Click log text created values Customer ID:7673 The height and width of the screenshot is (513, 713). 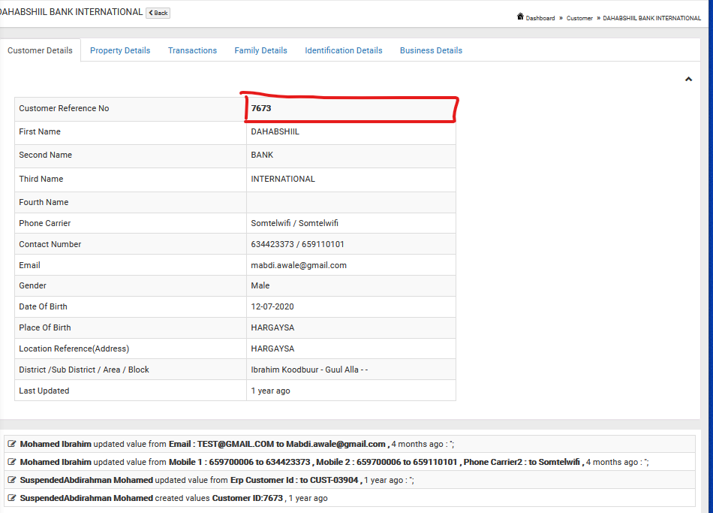coord(218,498)
